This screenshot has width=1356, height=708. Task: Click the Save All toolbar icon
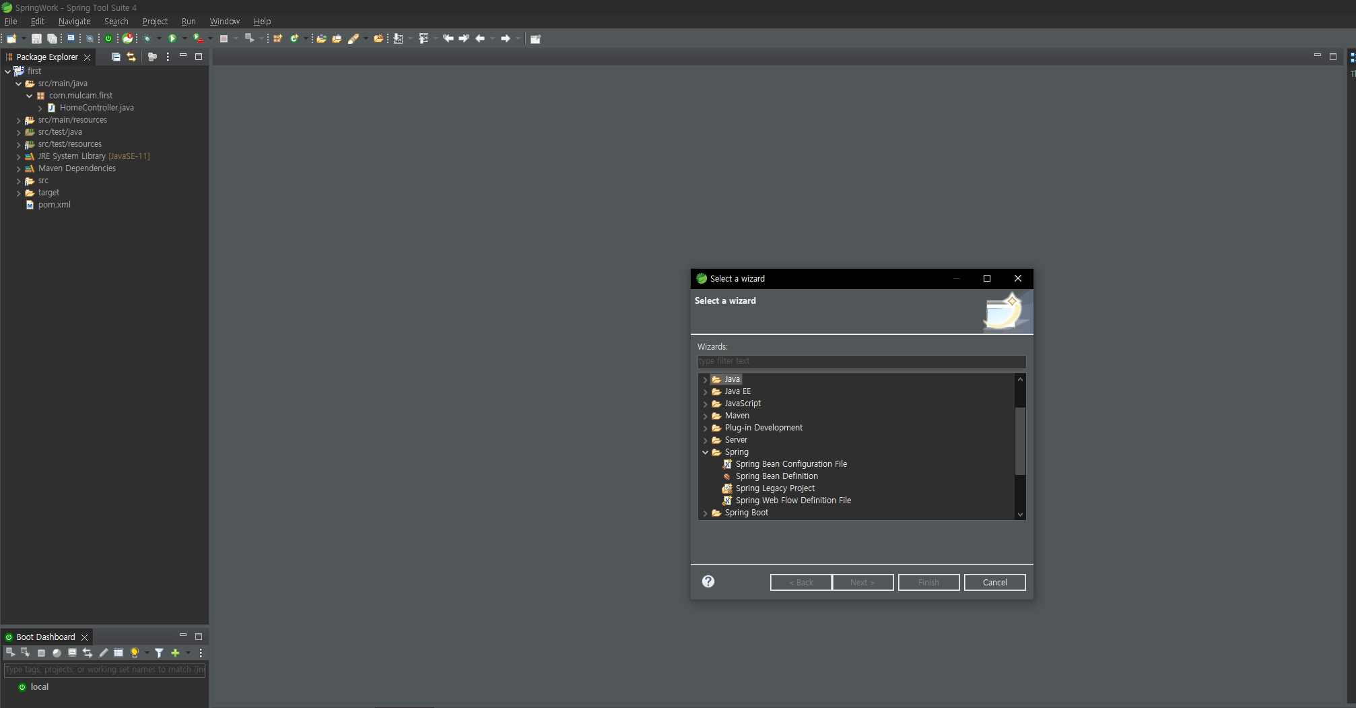click(x=52, y=38)
